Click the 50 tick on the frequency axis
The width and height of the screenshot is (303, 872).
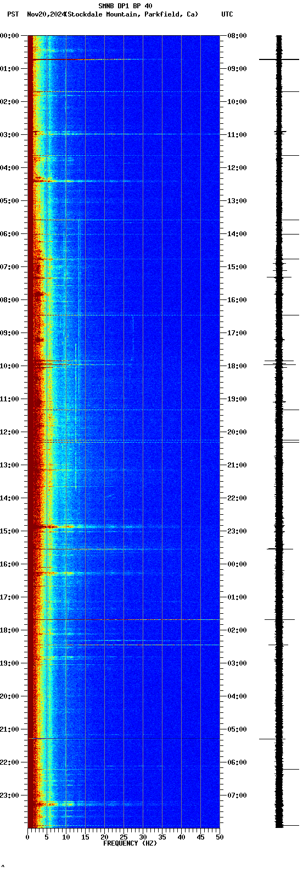click(220, 837)
